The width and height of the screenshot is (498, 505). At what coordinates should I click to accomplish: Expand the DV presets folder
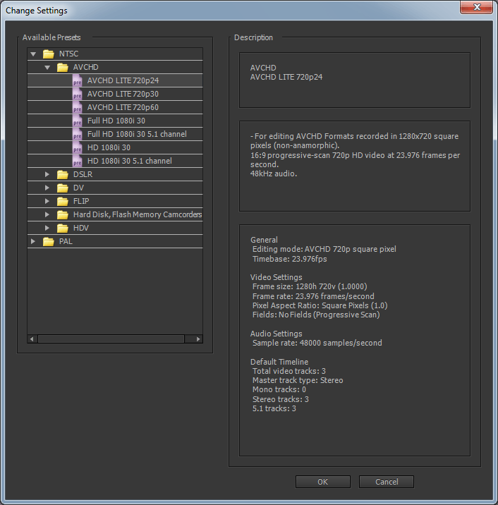[47, 188]
